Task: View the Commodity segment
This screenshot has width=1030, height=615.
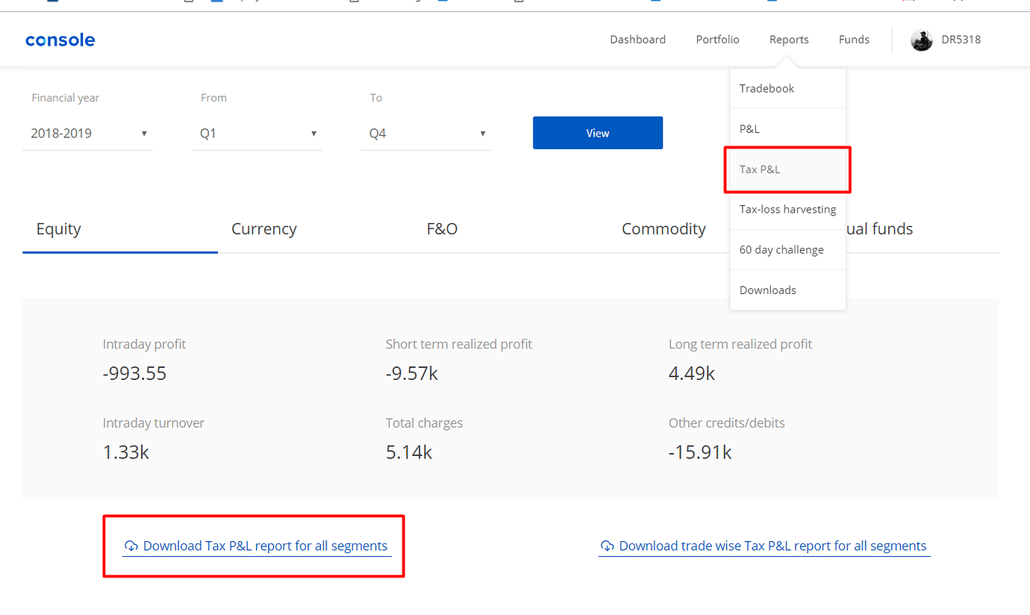Action: pos(664,228)
